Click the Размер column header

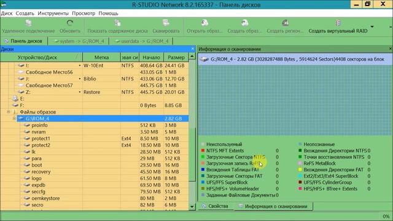pos(176,57)
